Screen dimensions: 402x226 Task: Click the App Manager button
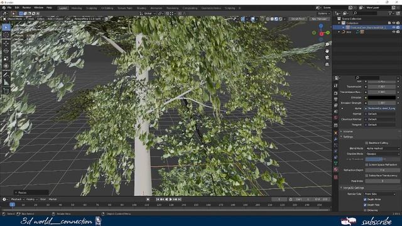coord(319,19)
